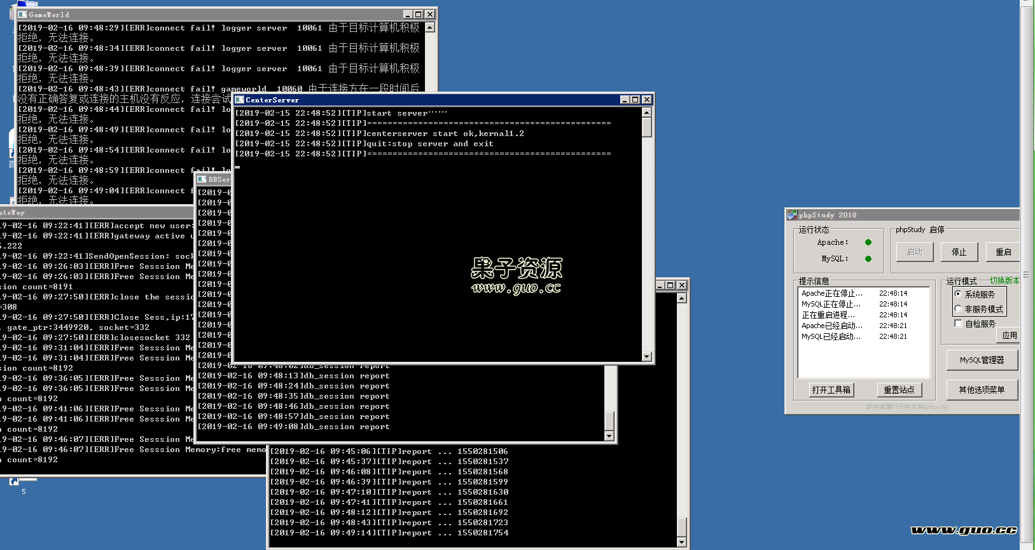Click the 重置站点 reset site button
The height and width of the screenshot is (550, 1035).
899,390
